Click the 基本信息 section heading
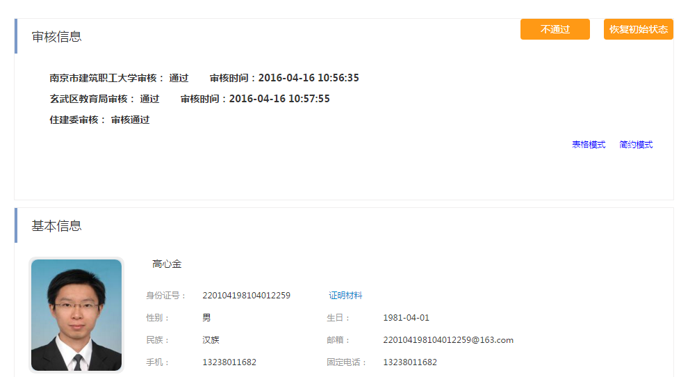Viewport: 681px width, 377px height. (57, 226)
